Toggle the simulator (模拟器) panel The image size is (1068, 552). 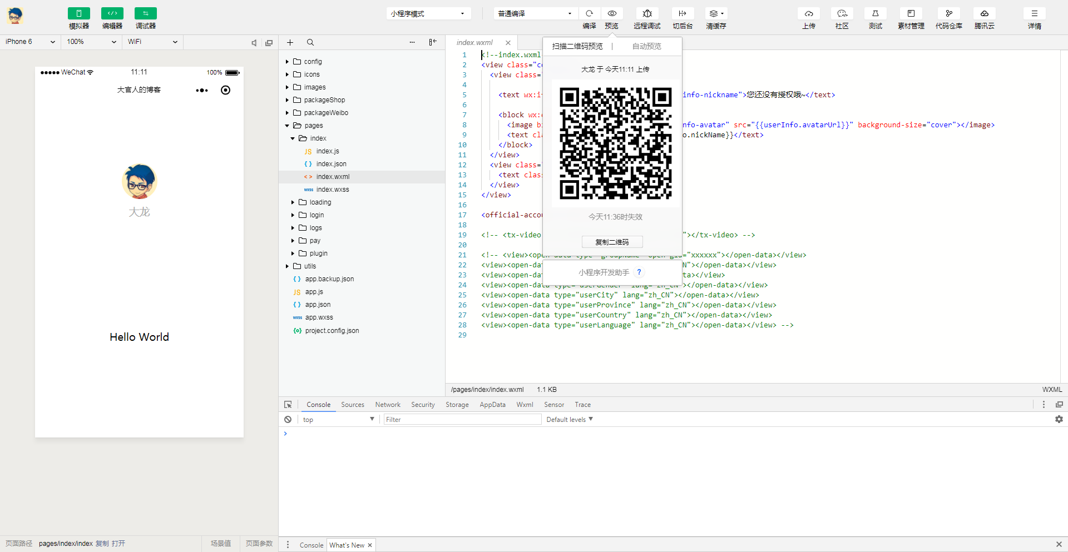click(79, 13)
